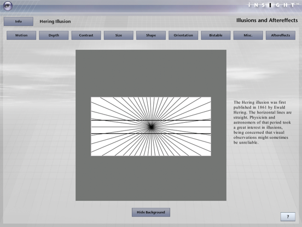This screenshot has height=227, width=302.
Task: Click the Hering illusion description paragraph
Action: click(x=263, y=122)
